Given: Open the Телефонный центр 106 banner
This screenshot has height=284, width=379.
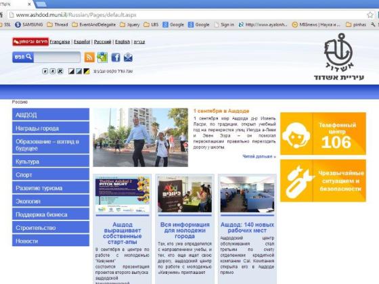Looking at the screenshot, I should [x=323, y=134].
